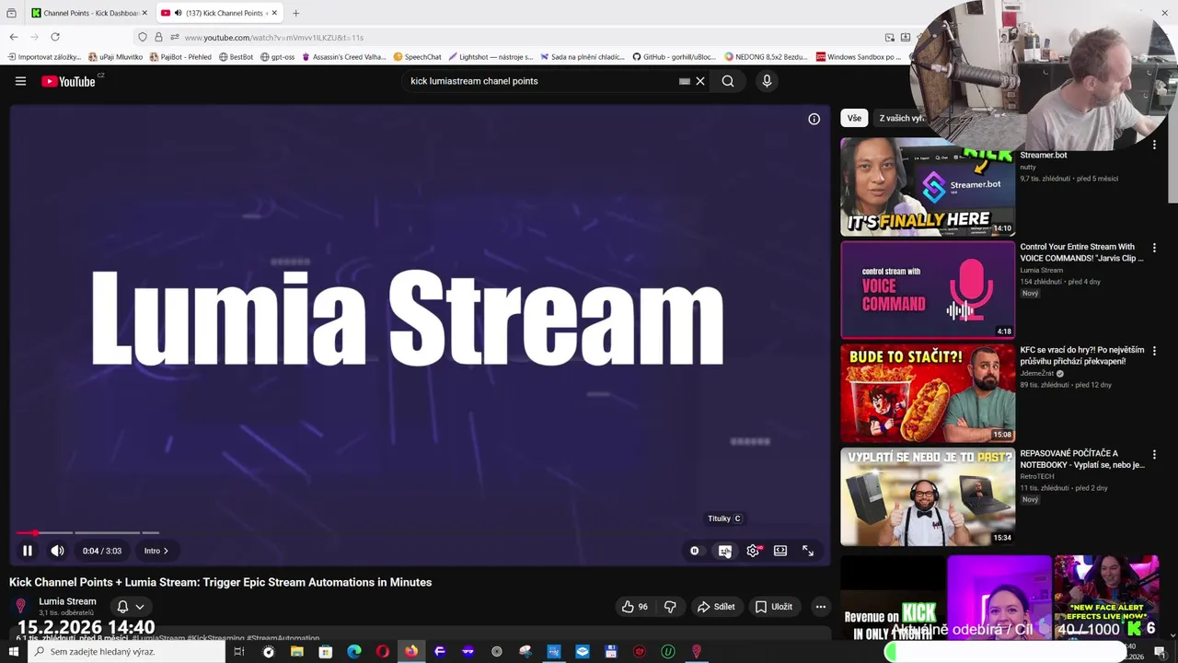
Task: Mute the video volume
Action: [57, 551]
